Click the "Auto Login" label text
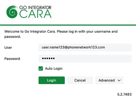 click(54, 68)
